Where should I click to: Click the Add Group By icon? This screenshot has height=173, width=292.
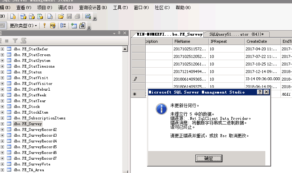coord(63,26)
